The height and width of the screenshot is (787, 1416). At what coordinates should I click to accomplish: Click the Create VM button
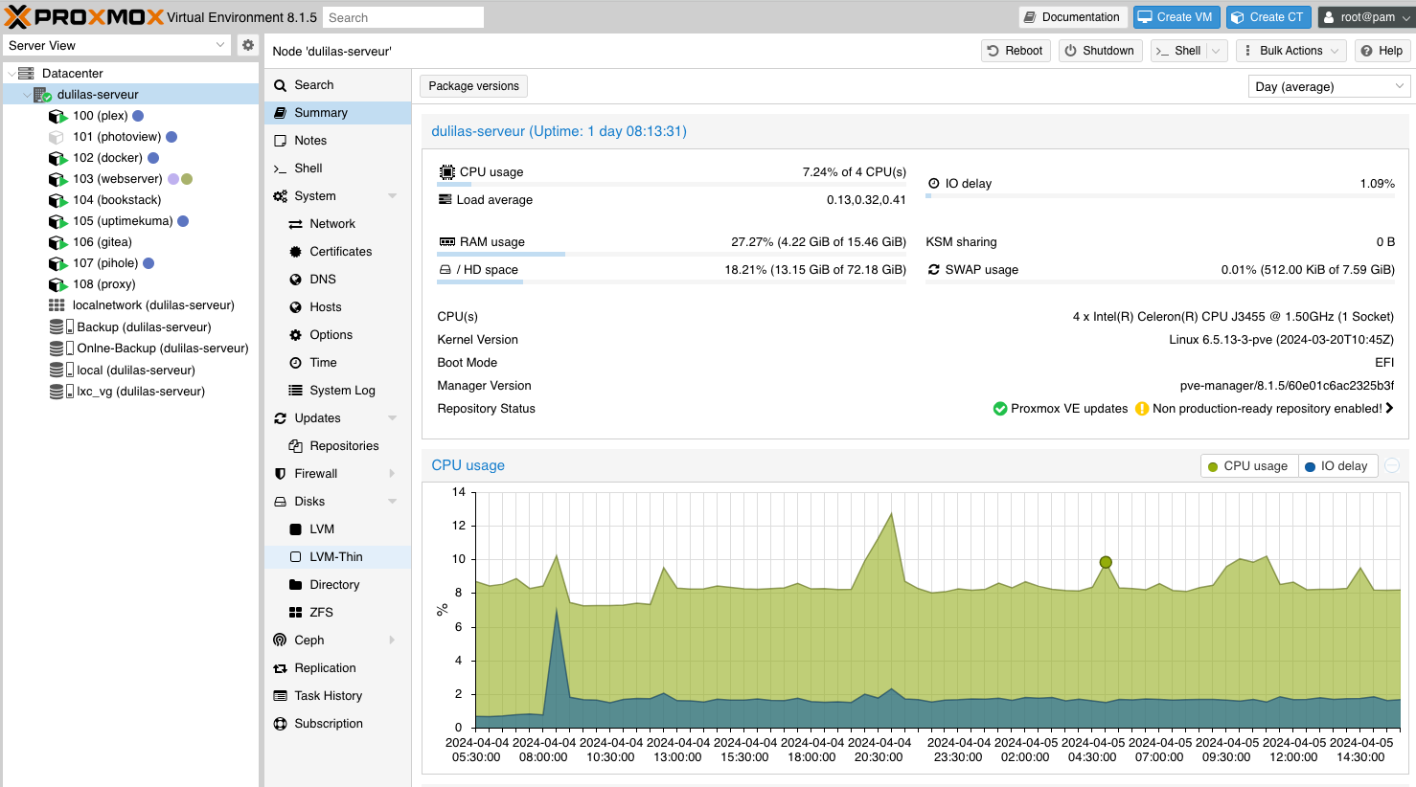[1176, 17]
